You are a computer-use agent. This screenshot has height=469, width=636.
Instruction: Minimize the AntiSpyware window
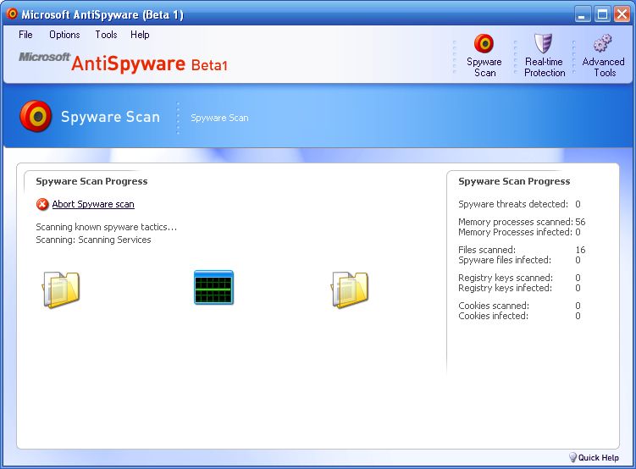tap(582, 14)
